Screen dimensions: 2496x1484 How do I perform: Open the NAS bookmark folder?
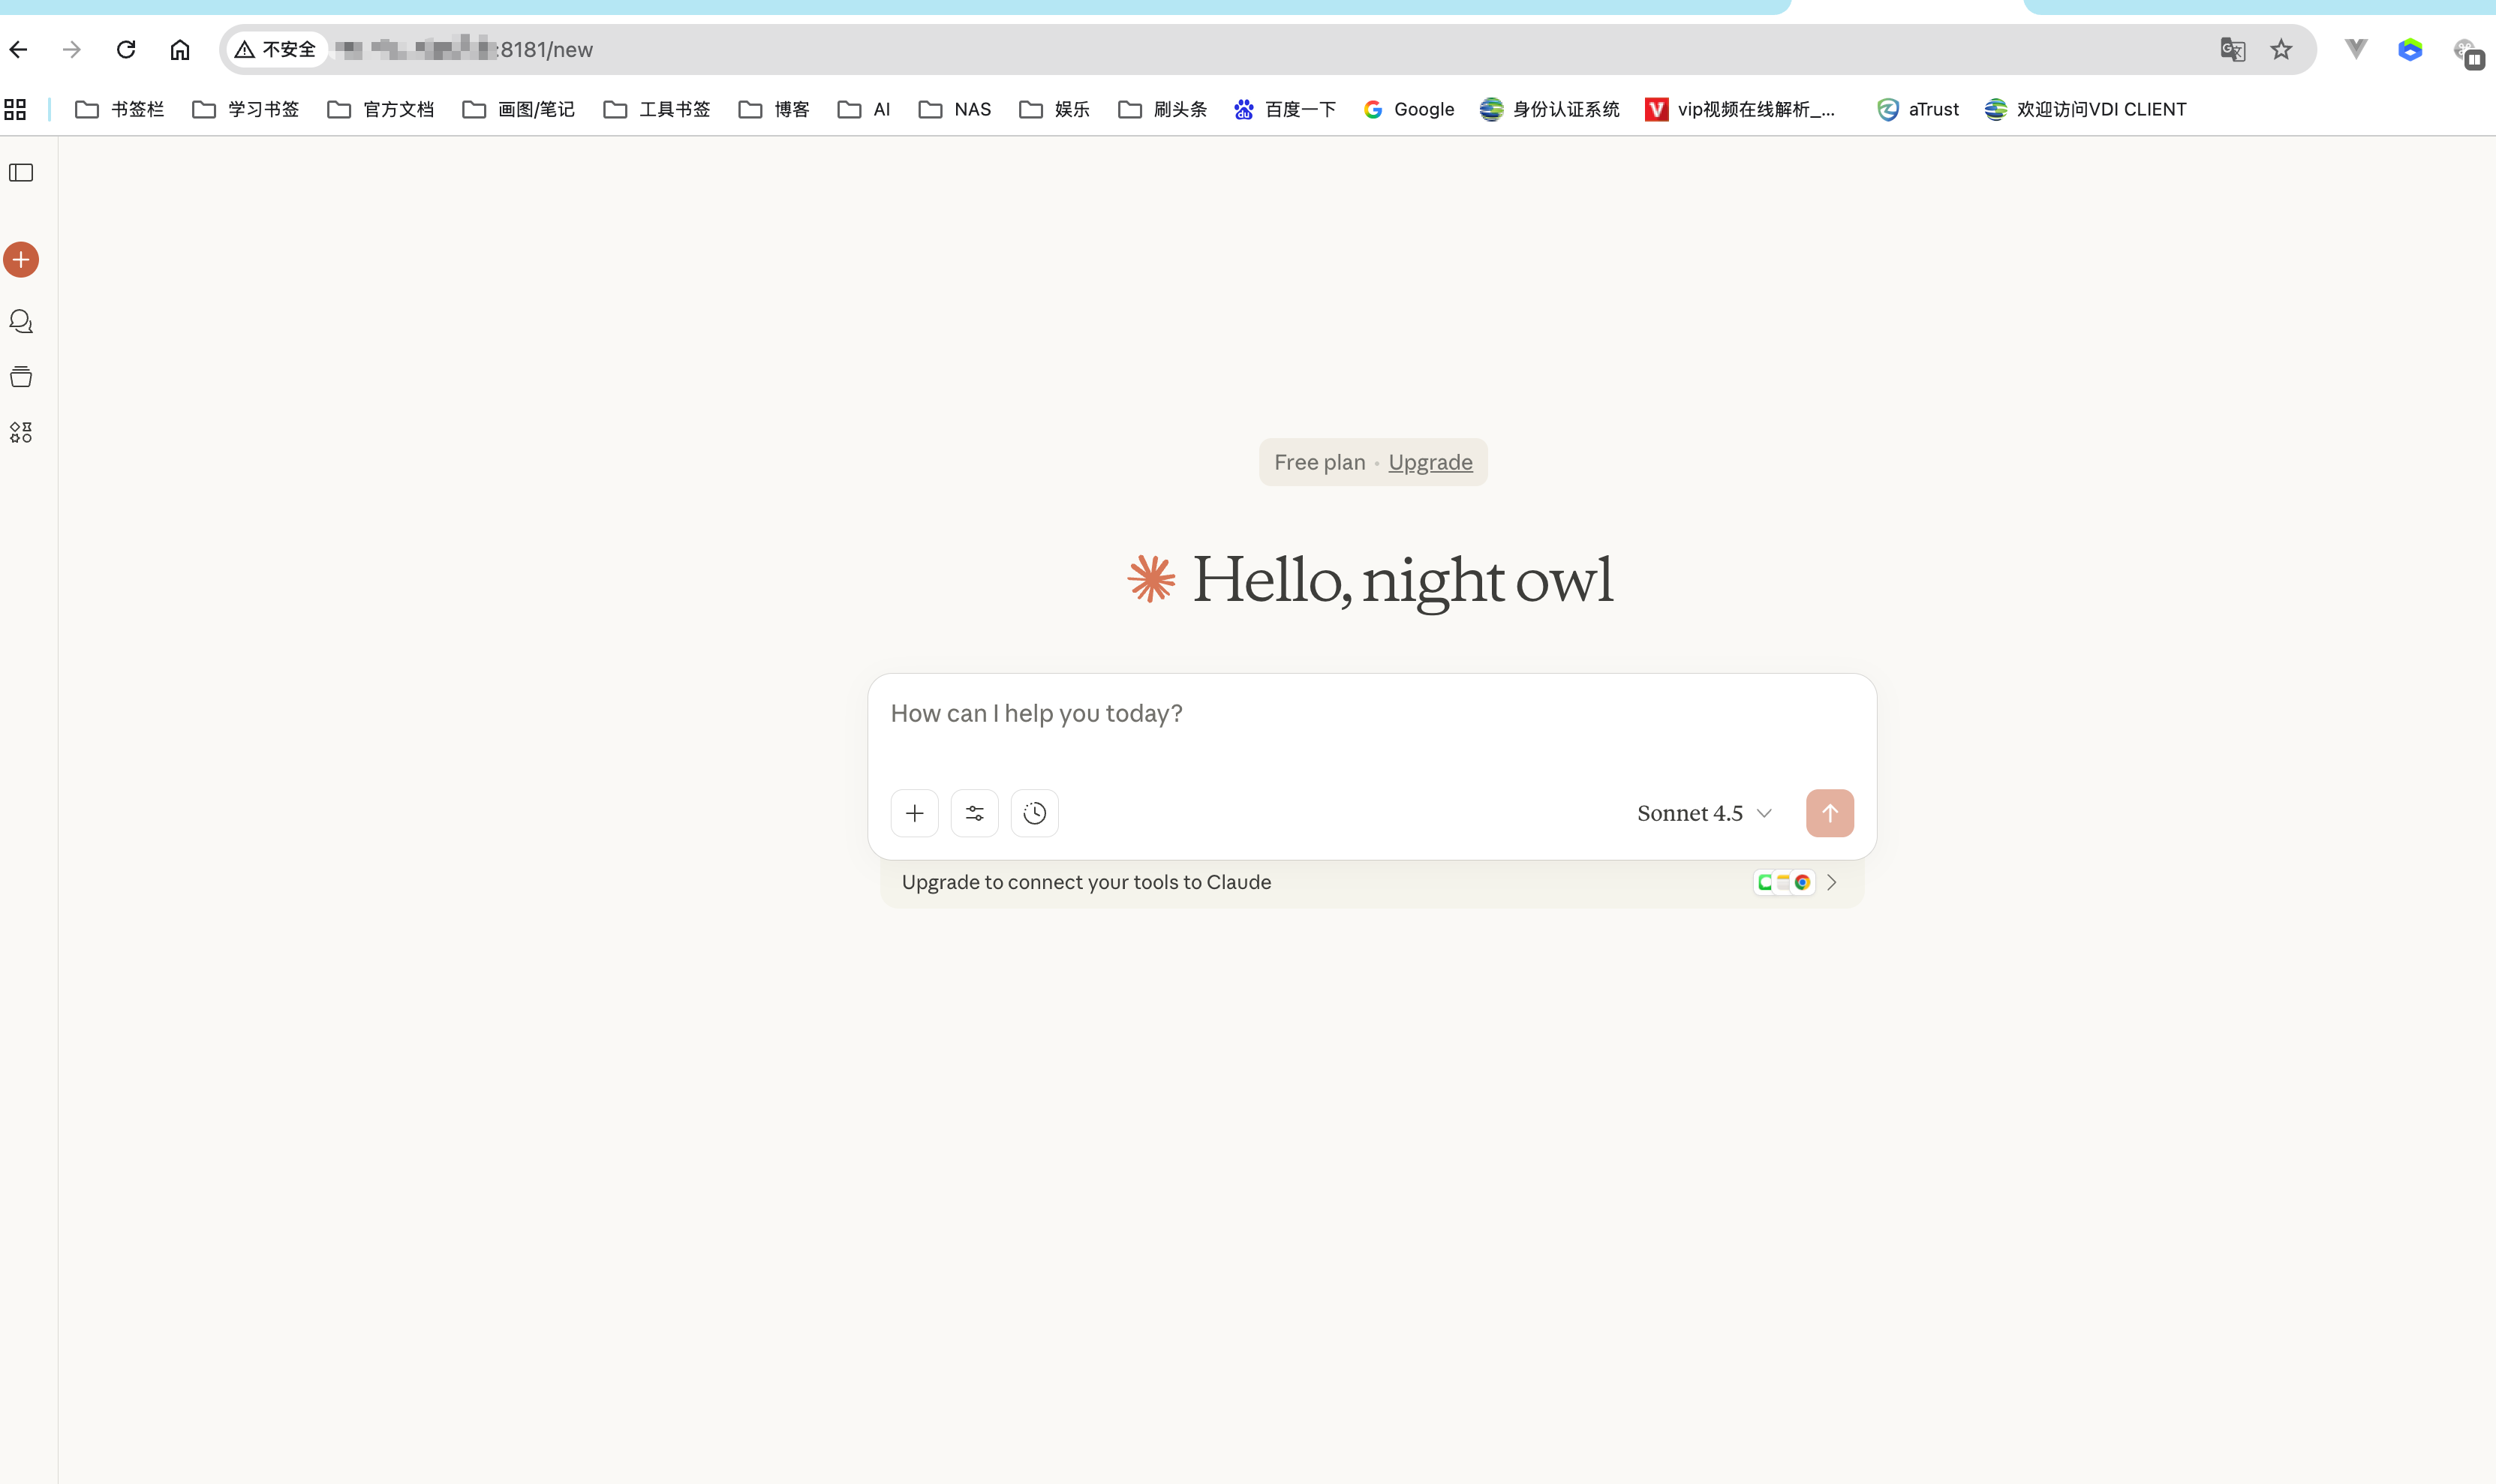[954, 109]
